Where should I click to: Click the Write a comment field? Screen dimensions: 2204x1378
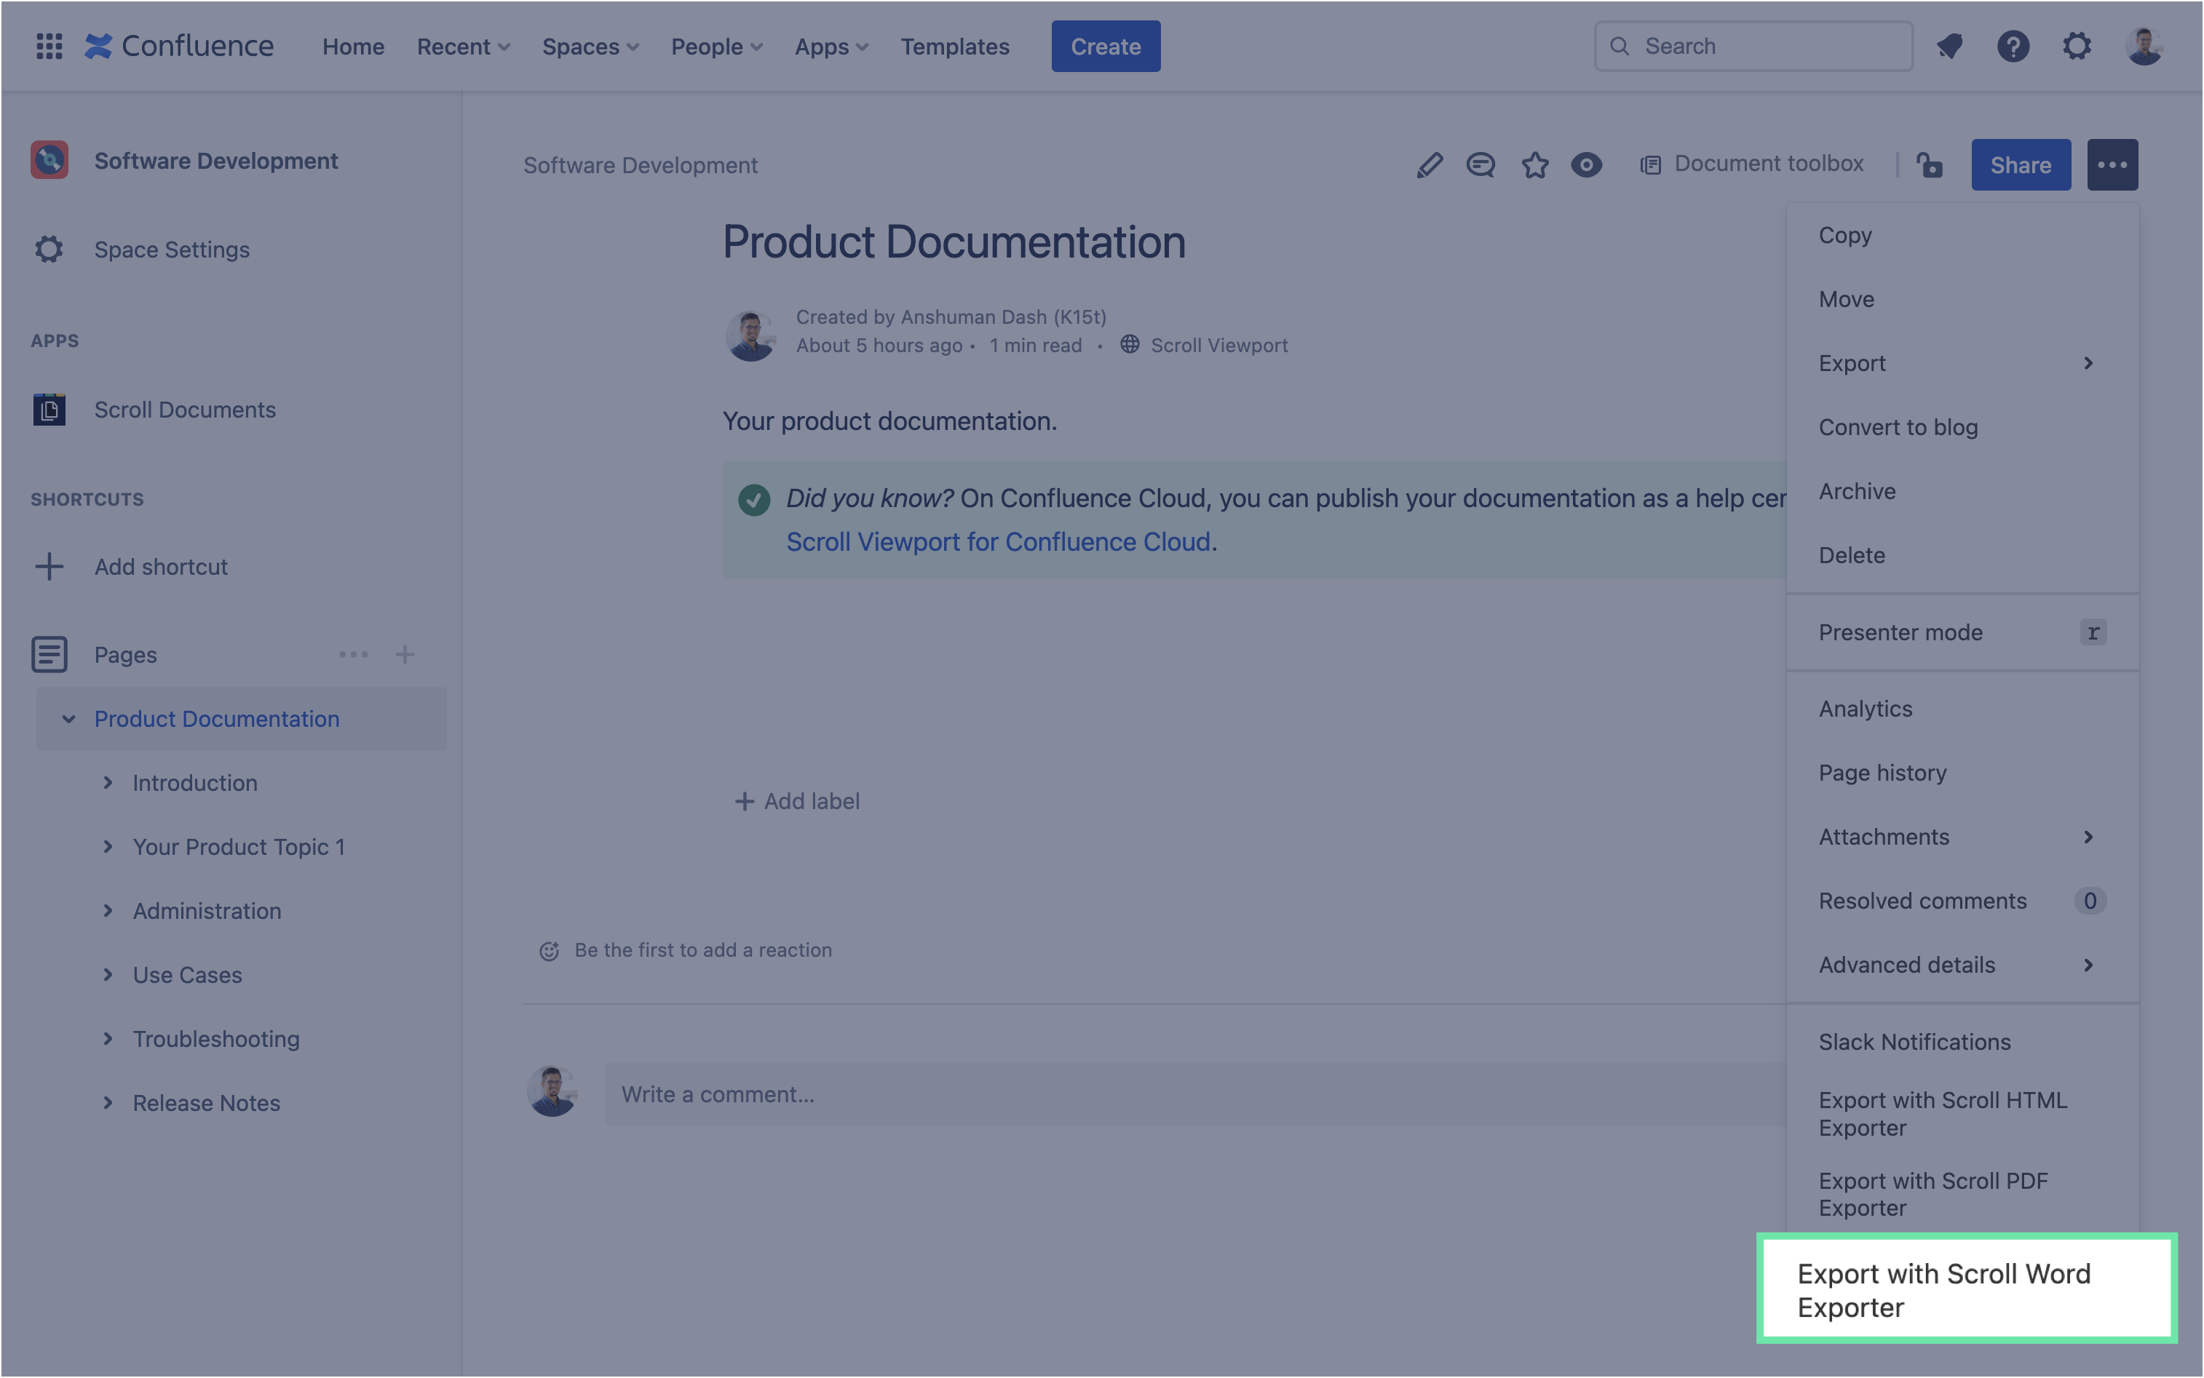(1185, 1094)
